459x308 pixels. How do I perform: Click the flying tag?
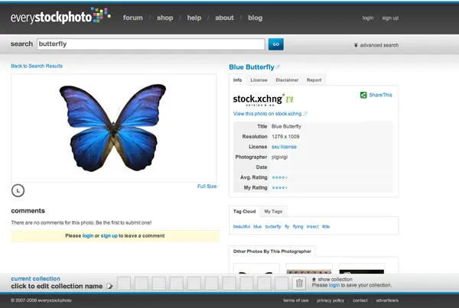coord(298,227)
